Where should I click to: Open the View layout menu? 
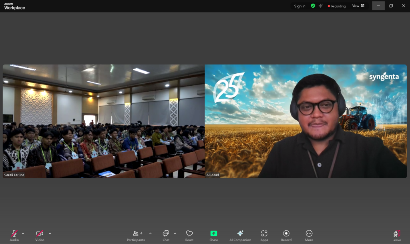[358, 6]
